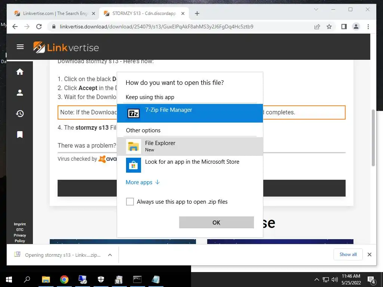Click the address bar URL
Screen dimensions: 383x287
[156, 27]
